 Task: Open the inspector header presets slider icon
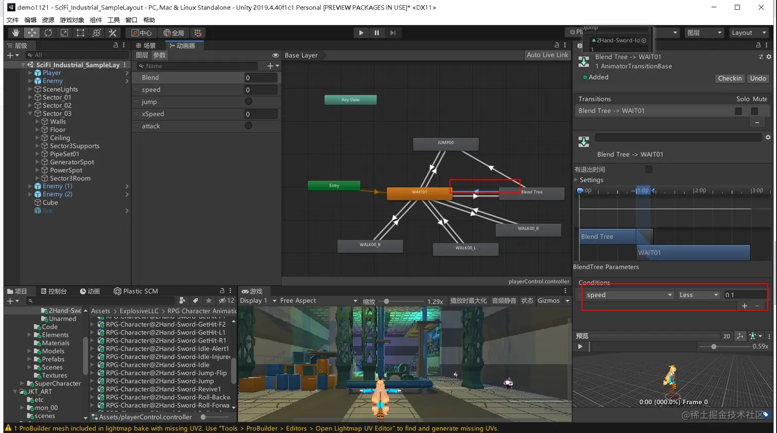click(x=761, y=57)
